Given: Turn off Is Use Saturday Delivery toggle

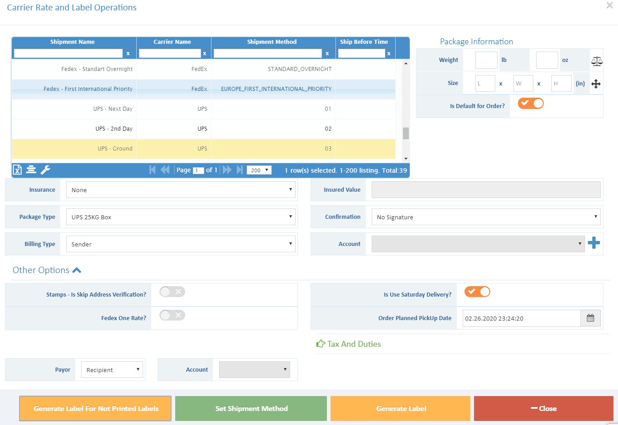Looking at the screenshot, I should (477, 292).
